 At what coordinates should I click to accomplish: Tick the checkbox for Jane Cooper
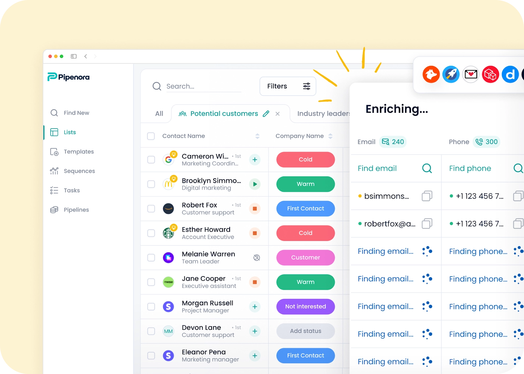[x=151, y=282]
